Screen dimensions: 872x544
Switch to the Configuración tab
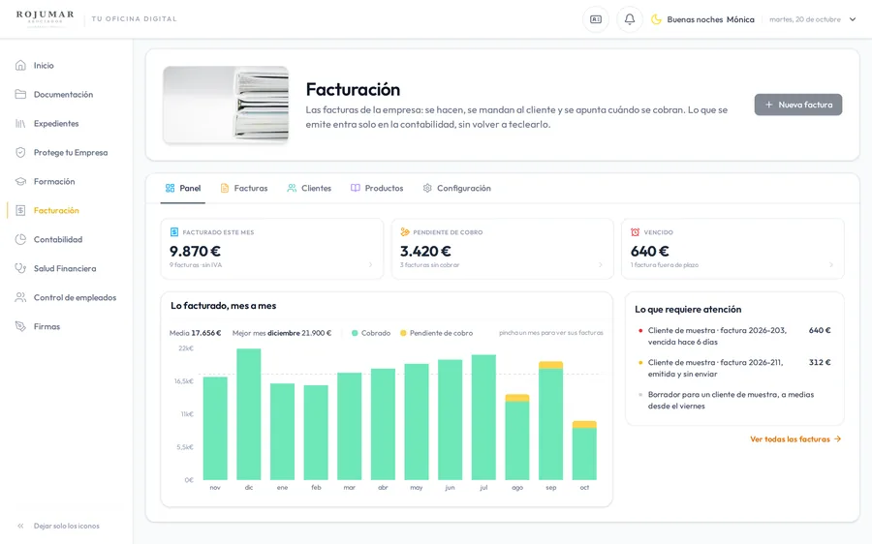tap(456, 189)
